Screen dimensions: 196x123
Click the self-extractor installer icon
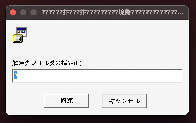[20, 35]
